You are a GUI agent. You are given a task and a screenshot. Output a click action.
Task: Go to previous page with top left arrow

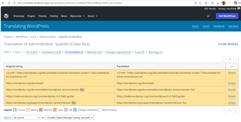224,59
